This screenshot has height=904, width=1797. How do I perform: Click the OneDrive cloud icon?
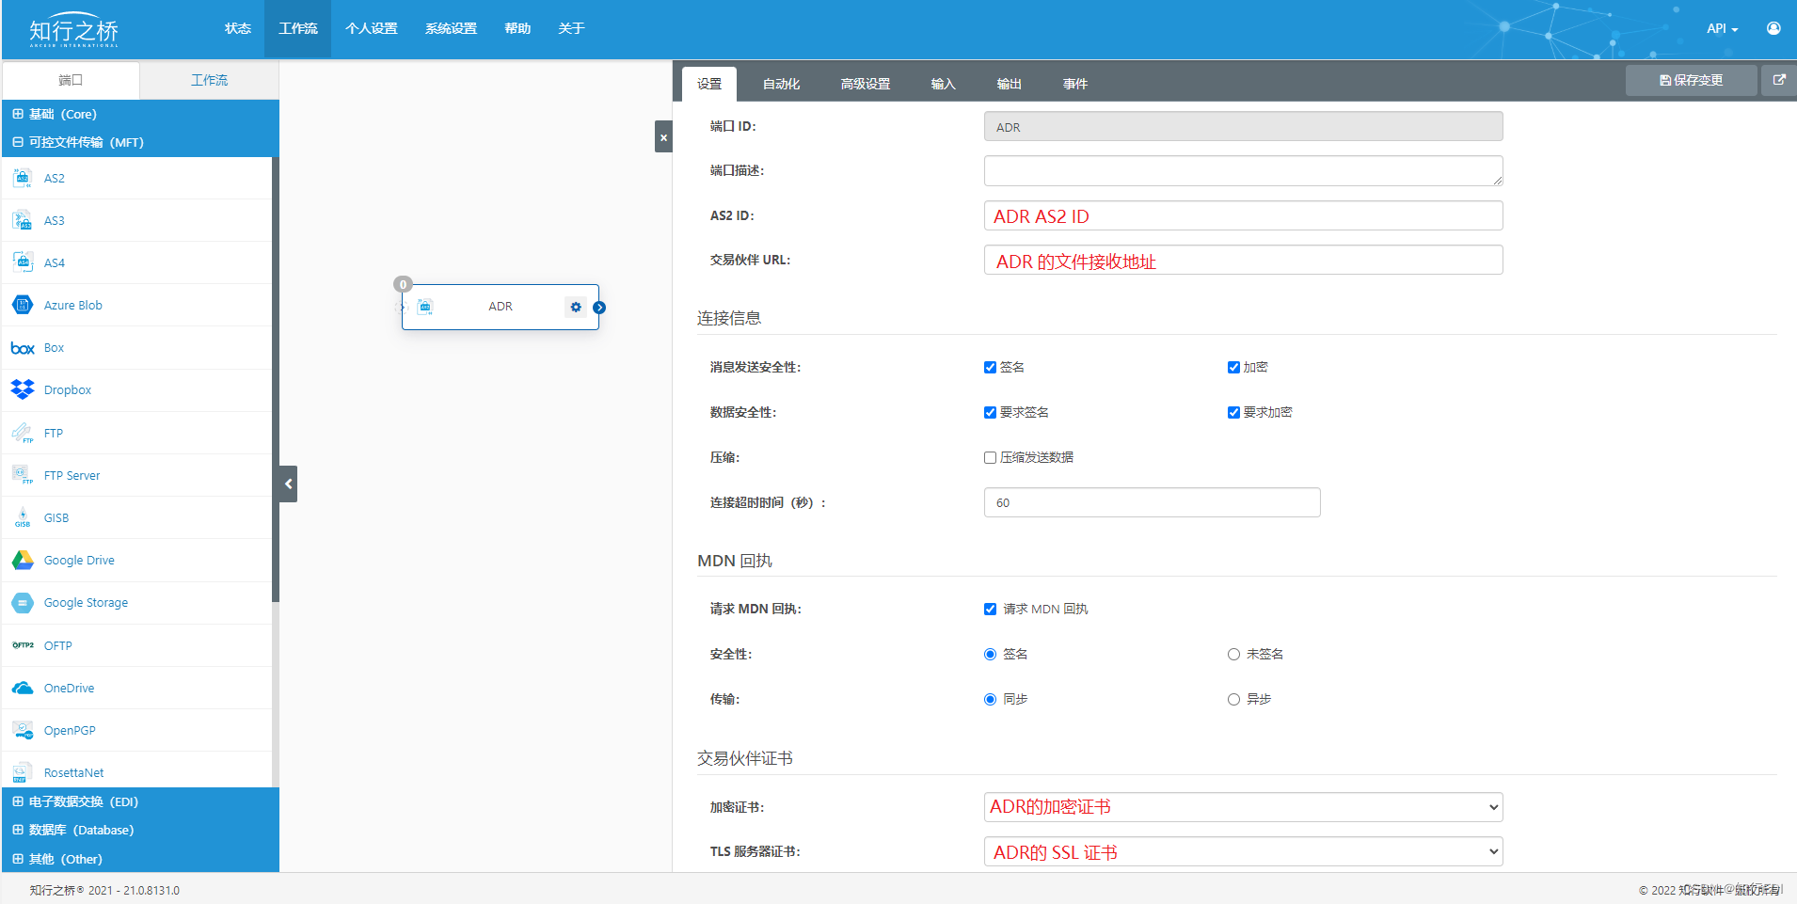[23, 688]
